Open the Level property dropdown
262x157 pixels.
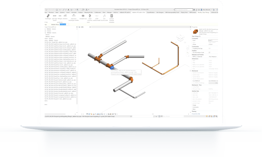pyautogui.click(x=213, y=41)
